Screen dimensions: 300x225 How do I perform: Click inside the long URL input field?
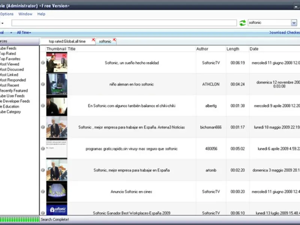tap(124, 23)
